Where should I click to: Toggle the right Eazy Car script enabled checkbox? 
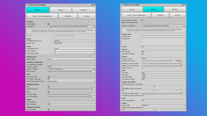(x=125, y=5)
